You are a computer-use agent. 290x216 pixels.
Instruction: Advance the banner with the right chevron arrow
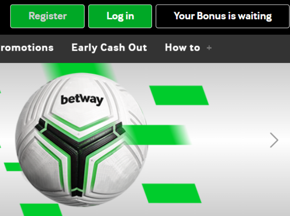274,140
